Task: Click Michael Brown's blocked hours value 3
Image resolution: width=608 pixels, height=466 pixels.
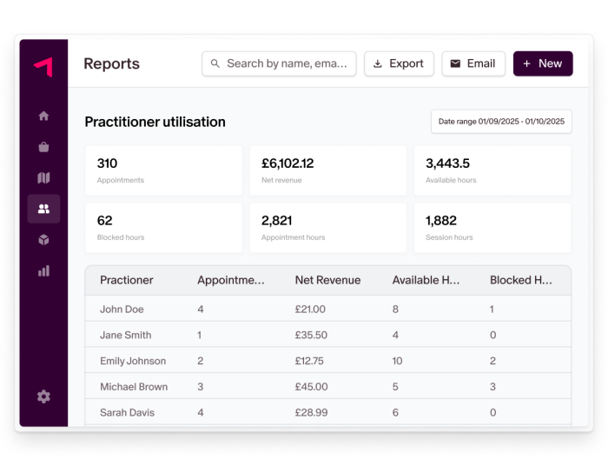Action: 492,387
